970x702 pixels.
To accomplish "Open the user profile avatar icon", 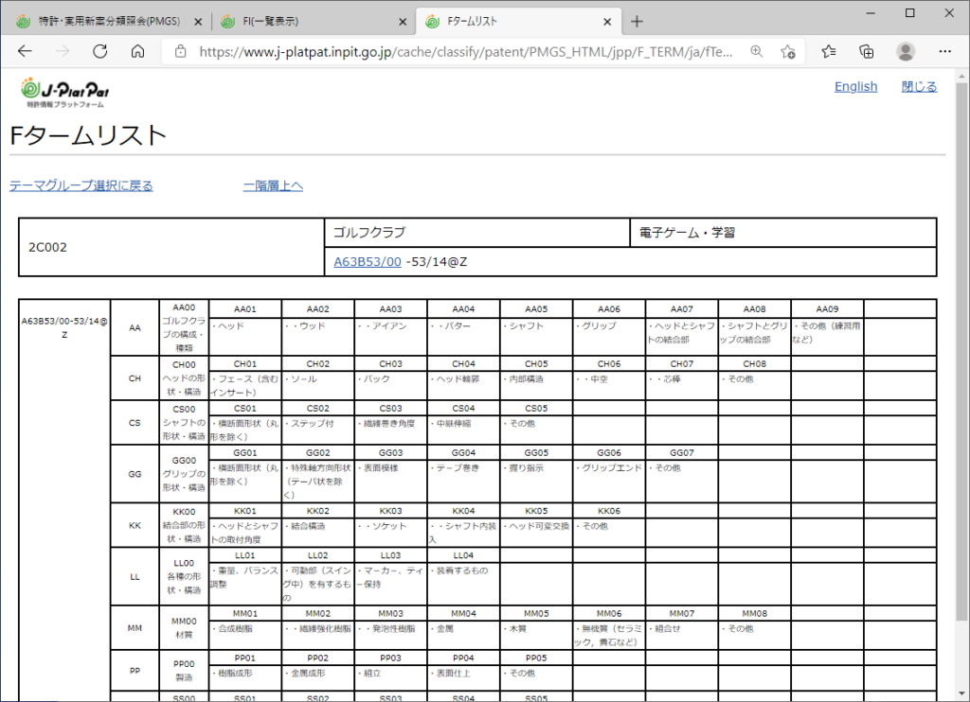I will coord(906,51).
